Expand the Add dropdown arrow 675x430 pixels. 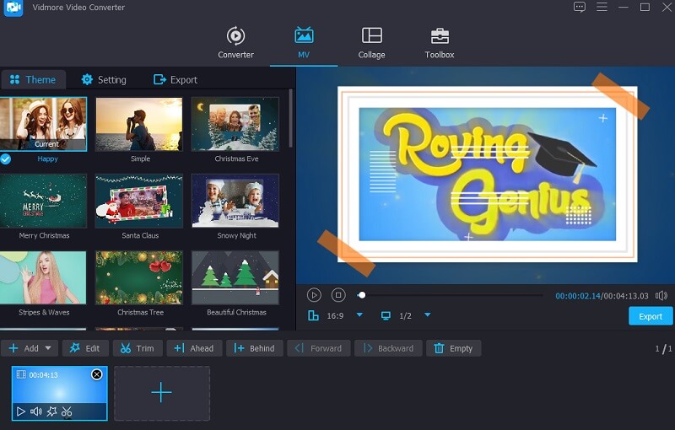47,348
